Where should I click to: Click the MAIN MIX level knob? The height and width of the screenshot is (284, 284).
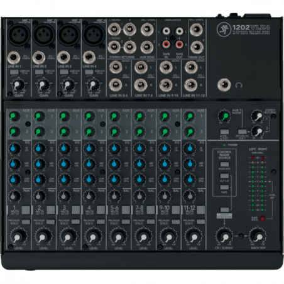(258, 236)
